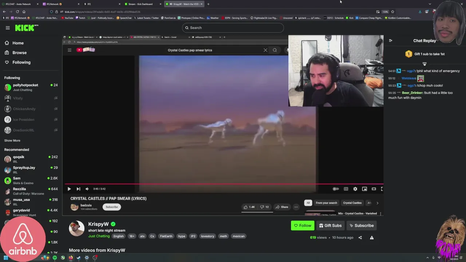Open YouTube player settings gear
Screen dimensions: 466x262
click(355, 189)
